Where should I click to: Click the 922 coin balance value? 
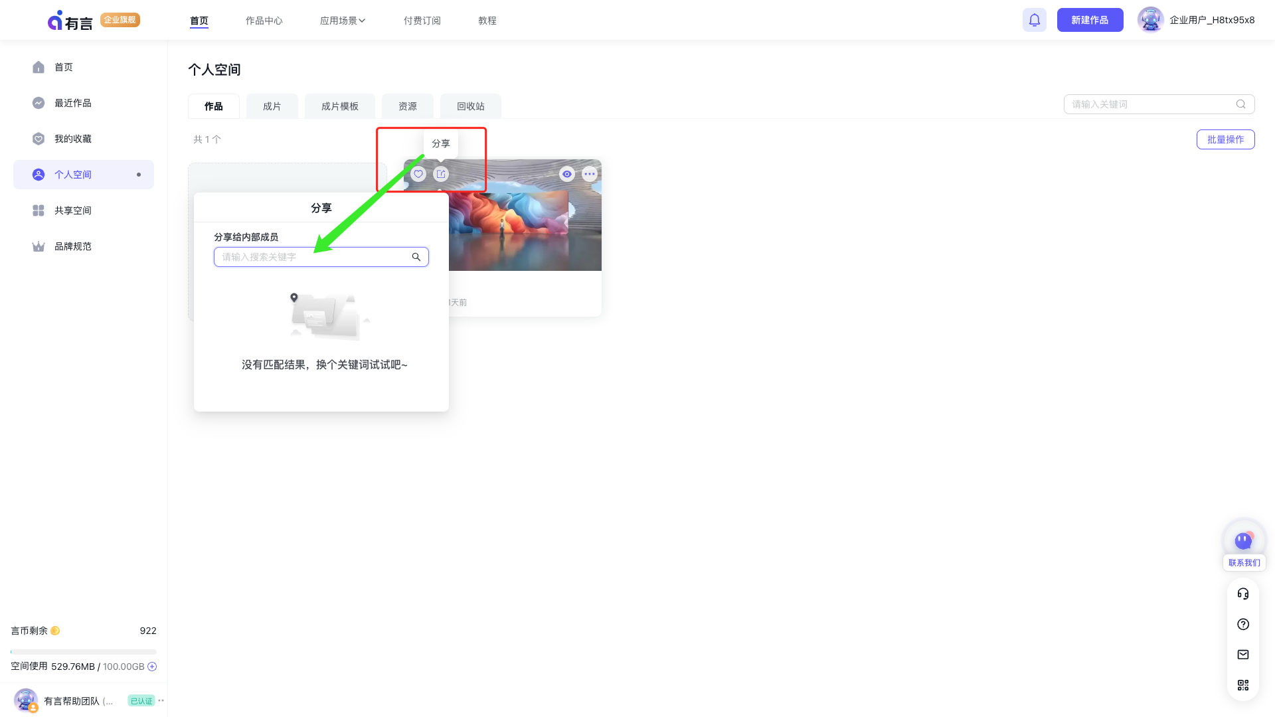(x=148, y=631)
